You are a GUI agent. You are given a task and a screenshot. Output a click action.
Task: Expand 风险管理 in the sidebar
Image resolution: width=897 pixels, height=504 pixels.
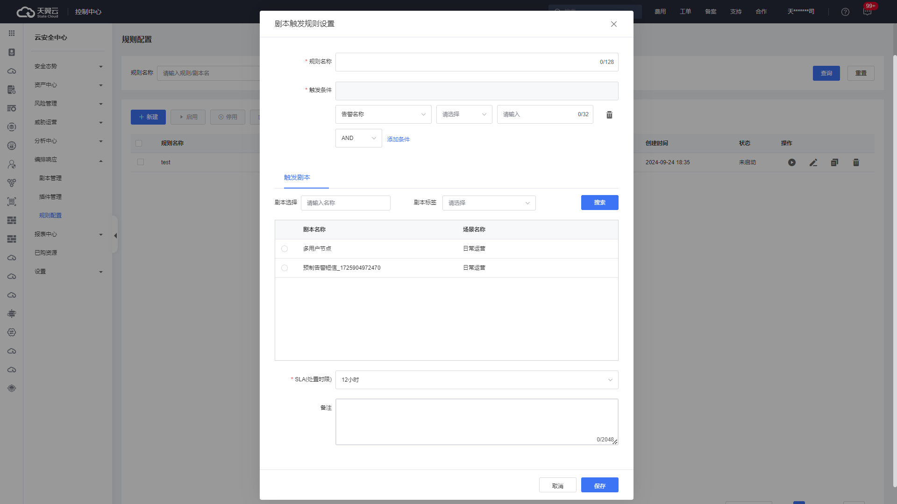tap(68, 104)
